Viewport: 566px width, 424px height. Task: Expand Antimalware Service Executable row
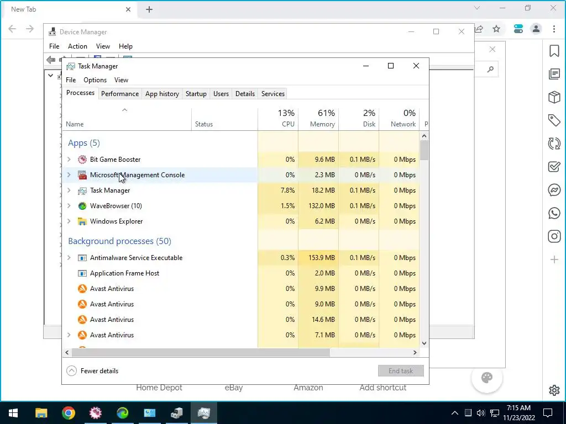point(69,257)
